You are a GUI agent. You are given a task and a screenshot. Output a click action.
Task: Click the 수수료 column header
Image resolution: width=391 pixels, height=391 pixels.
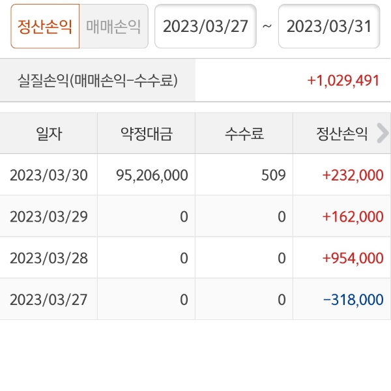click(x=244, y=134)
